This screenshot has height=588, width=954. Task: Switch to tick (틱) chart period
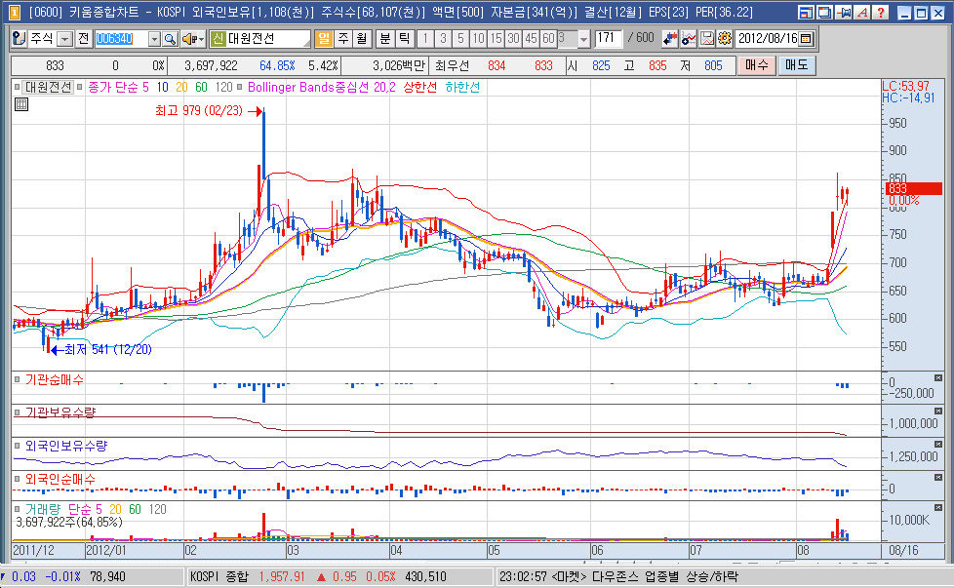[404, 39]
